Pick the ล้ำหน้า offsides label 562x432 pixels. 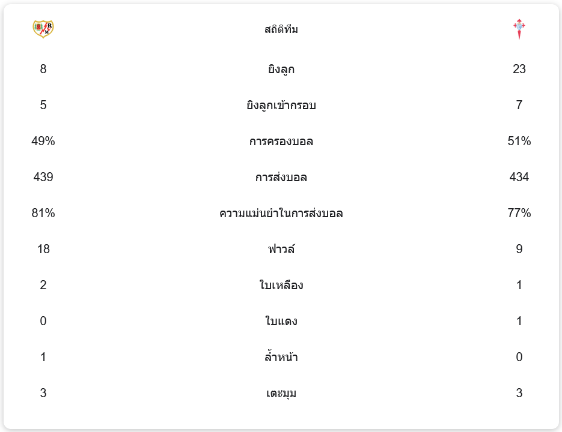click(281, 358)
